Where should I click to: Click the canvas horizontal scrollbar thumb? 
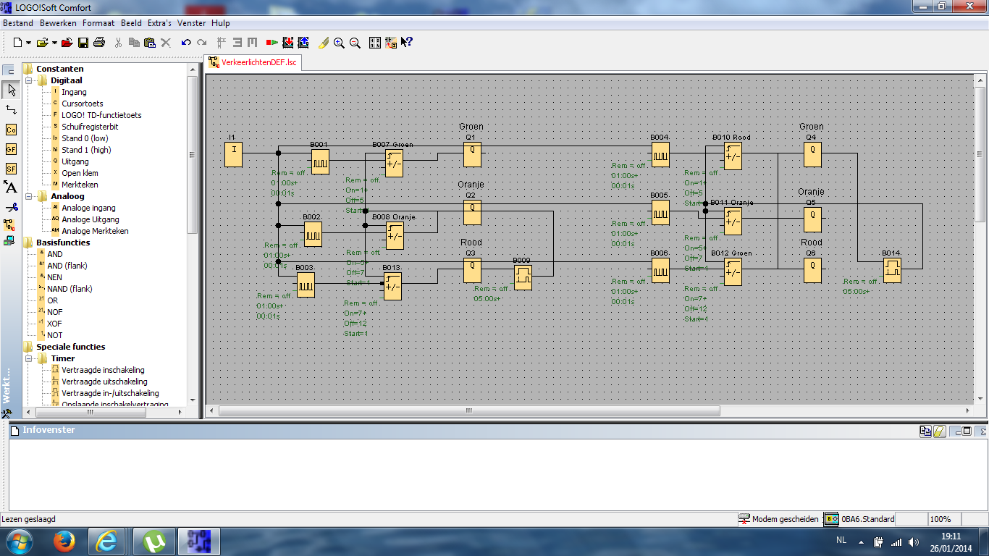(469, 410)
